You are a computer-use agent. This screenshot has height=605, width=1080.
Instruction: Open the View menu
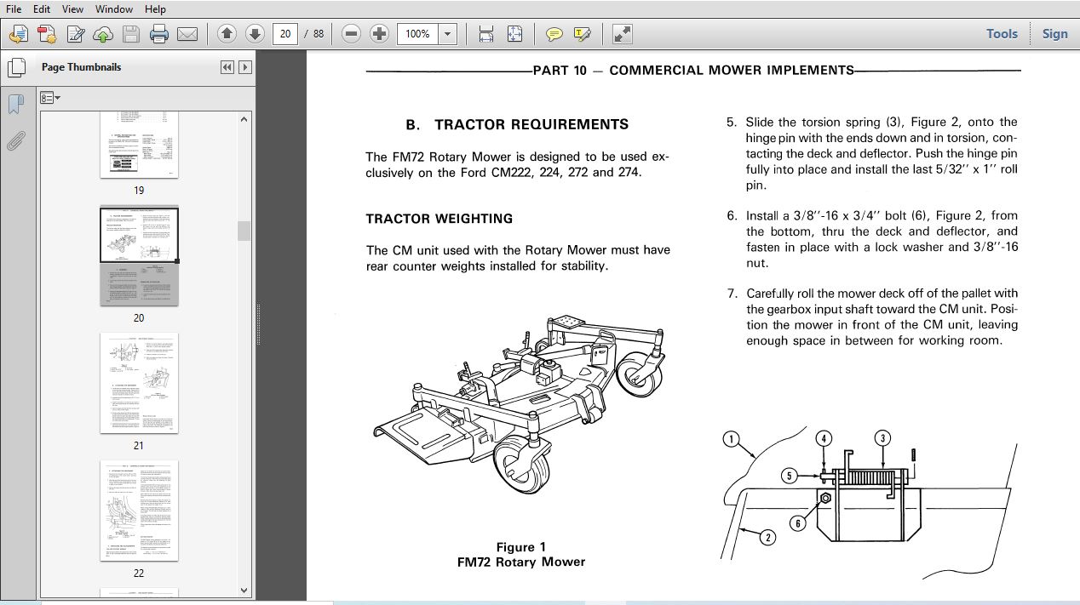[x=72, y=9]
